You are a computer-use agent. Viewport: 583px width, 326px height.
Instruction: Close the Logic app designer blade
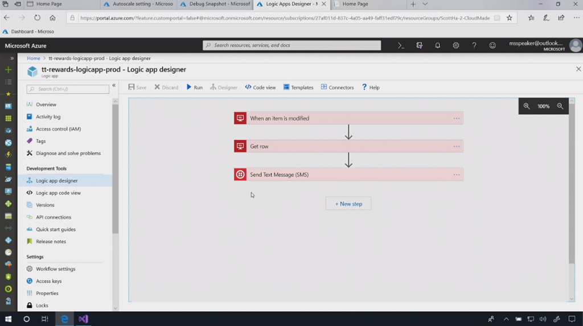pyautogui.click(x=578, y=69)
